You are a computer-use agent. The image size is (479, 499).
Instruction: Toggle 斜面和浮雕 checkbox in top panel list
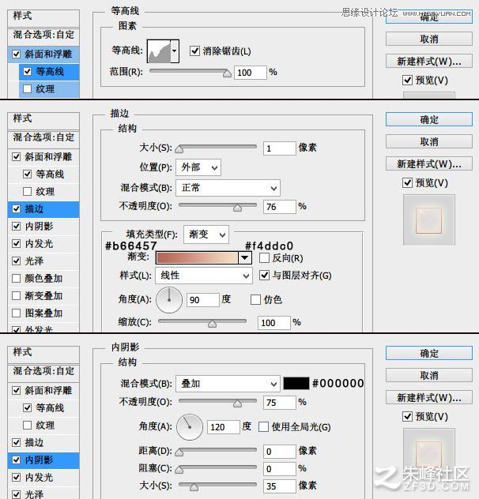(x=16, y=54)
